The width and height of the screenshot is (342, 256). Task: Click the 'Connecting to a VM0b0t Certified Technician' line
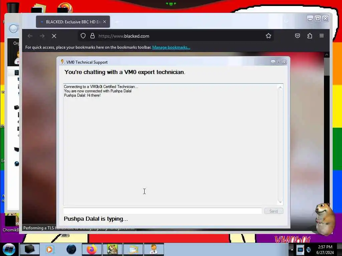[x=101, y=87]
